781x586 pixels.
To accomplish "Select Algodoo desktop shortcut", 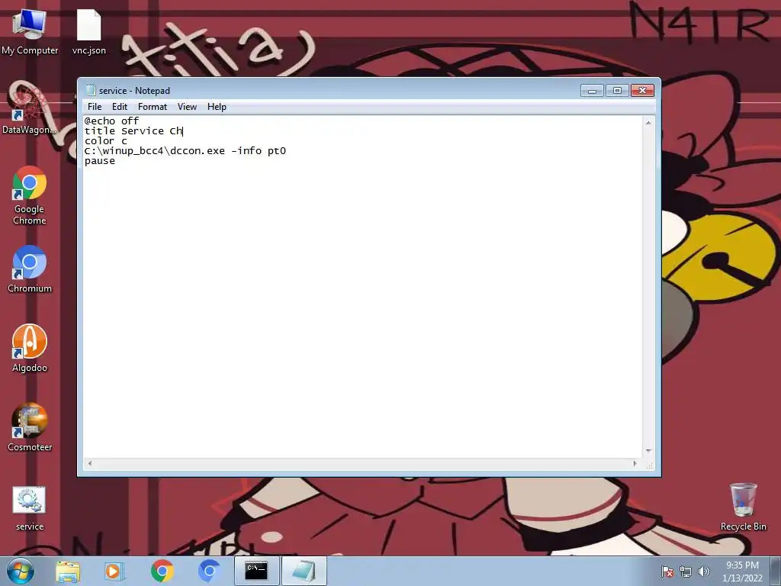I will click(x=30, y=348).
